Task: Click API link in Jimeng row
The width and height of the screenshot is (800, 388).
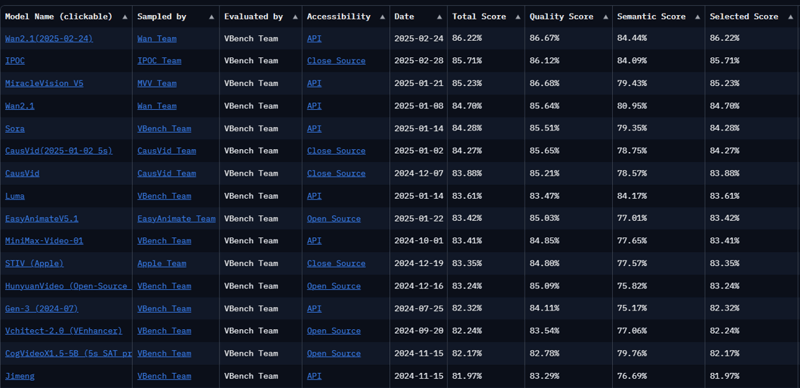Action: (x=314, y=377)
